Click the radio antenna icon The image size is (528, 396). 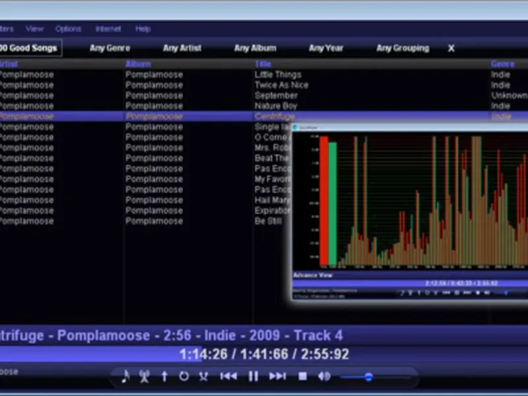pos(145,376)
